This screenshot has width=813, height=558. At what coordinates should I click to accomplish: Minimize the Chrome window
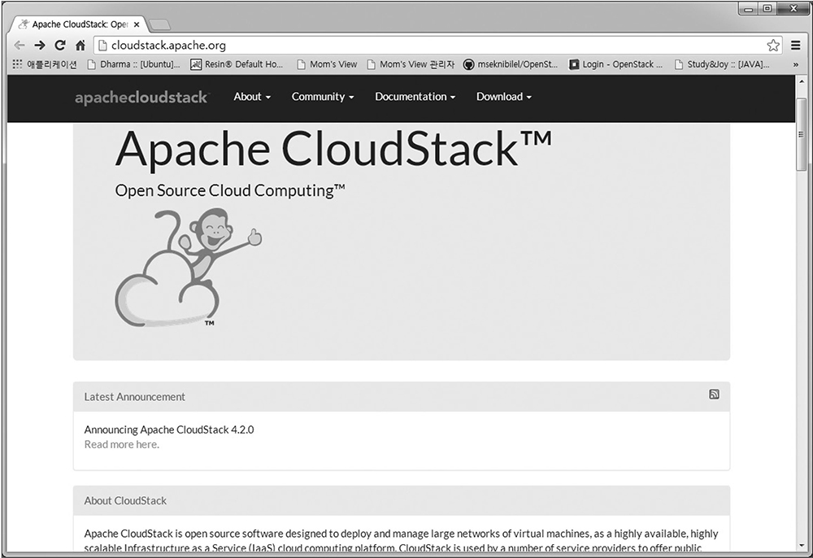pyautogui.click(x=749, y=9)
